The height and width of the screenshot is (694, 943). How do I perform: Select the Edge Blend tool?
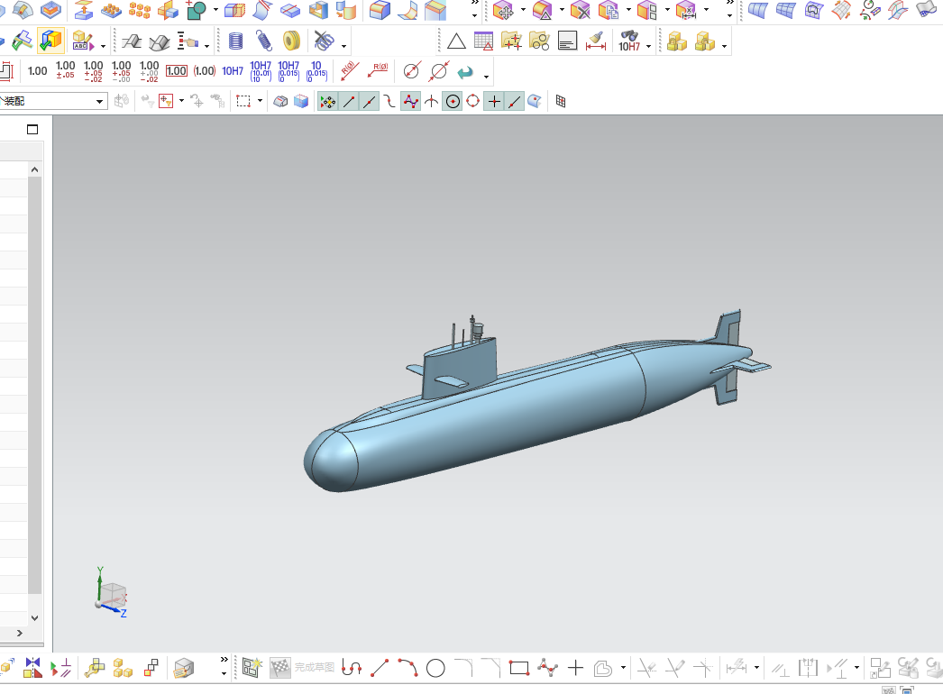pyautogui.click(x=379, y=10)
